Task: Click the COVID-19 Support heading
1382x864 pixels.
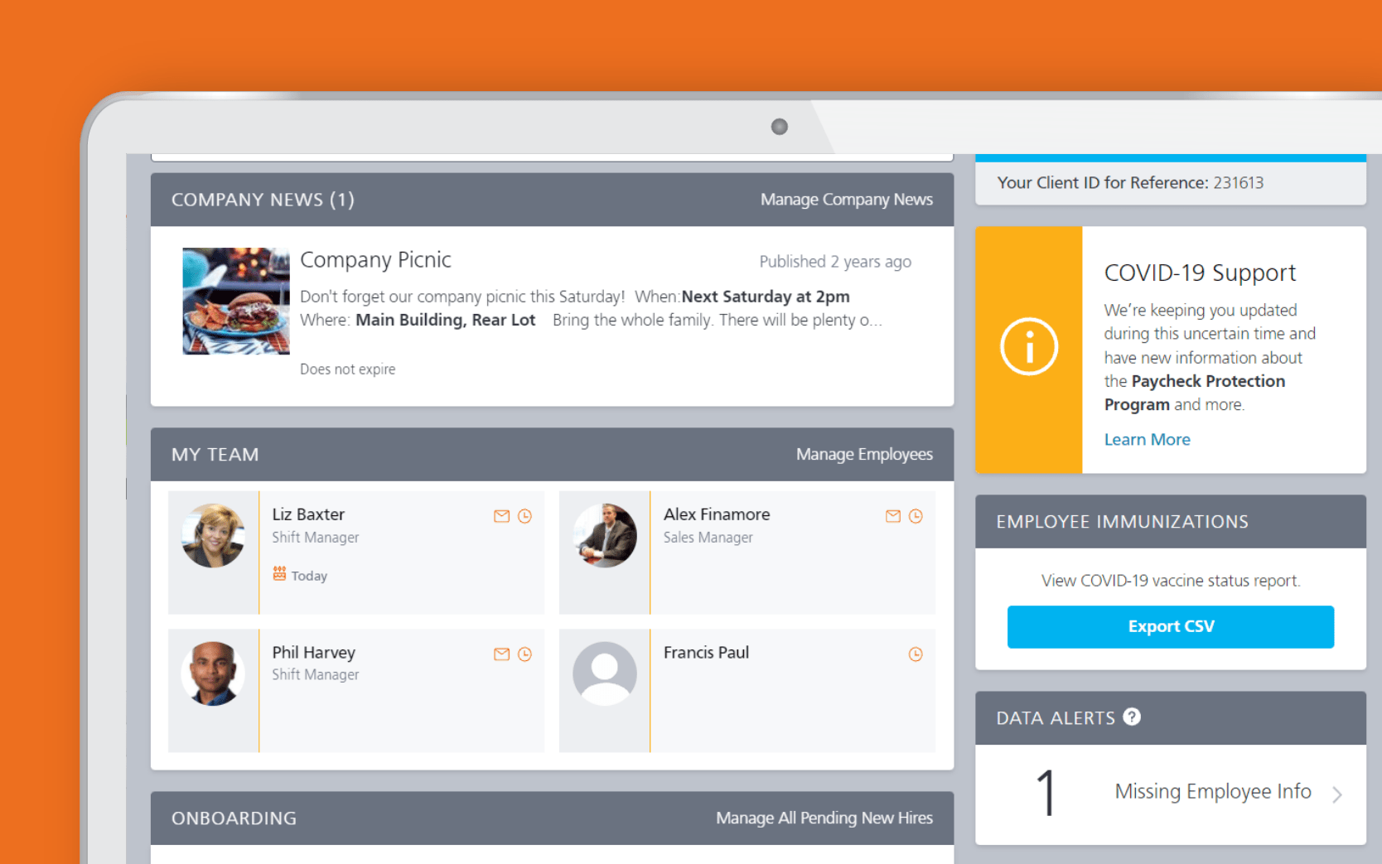Action: coord(1200,273)
